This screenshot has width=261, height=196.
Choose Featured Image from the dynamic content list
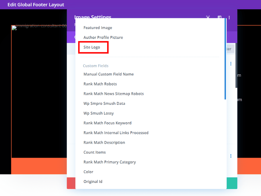tap(97, 28)
